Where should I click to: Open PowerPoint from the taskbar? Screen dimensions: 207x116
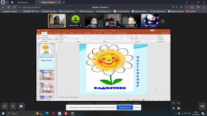point(72,113)
